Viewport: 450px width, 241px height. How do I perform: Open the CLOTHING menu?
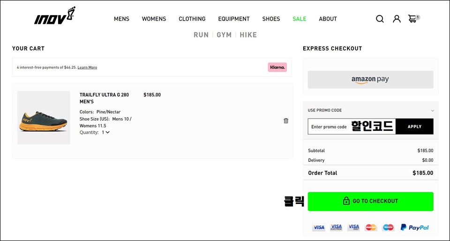pos(192,19)
